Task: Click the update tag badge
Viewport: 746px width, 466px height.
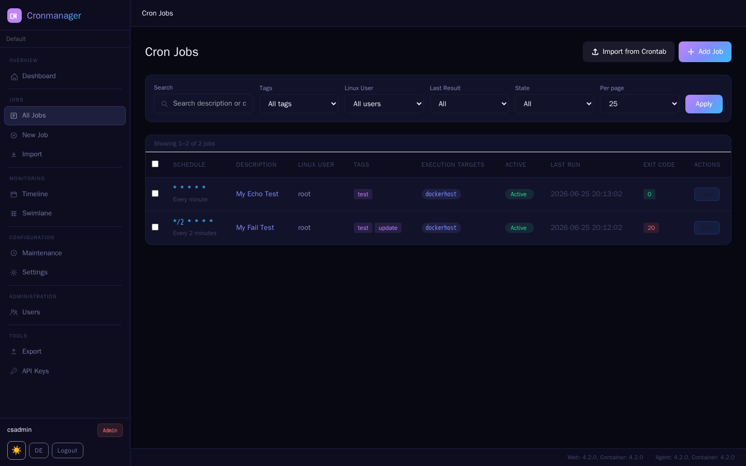Action: (x=388, y=228)
